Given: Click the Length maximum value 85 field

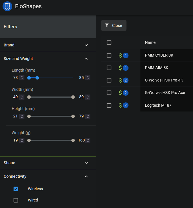Looking at the screenshot, I should (x=81, y=78).
